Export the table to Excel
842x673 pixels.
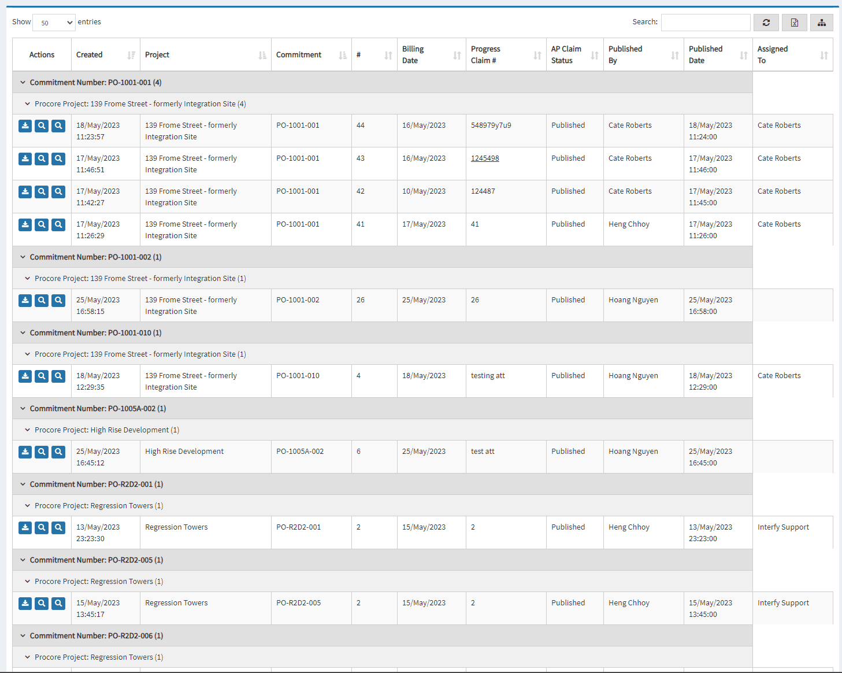[794, 22]
